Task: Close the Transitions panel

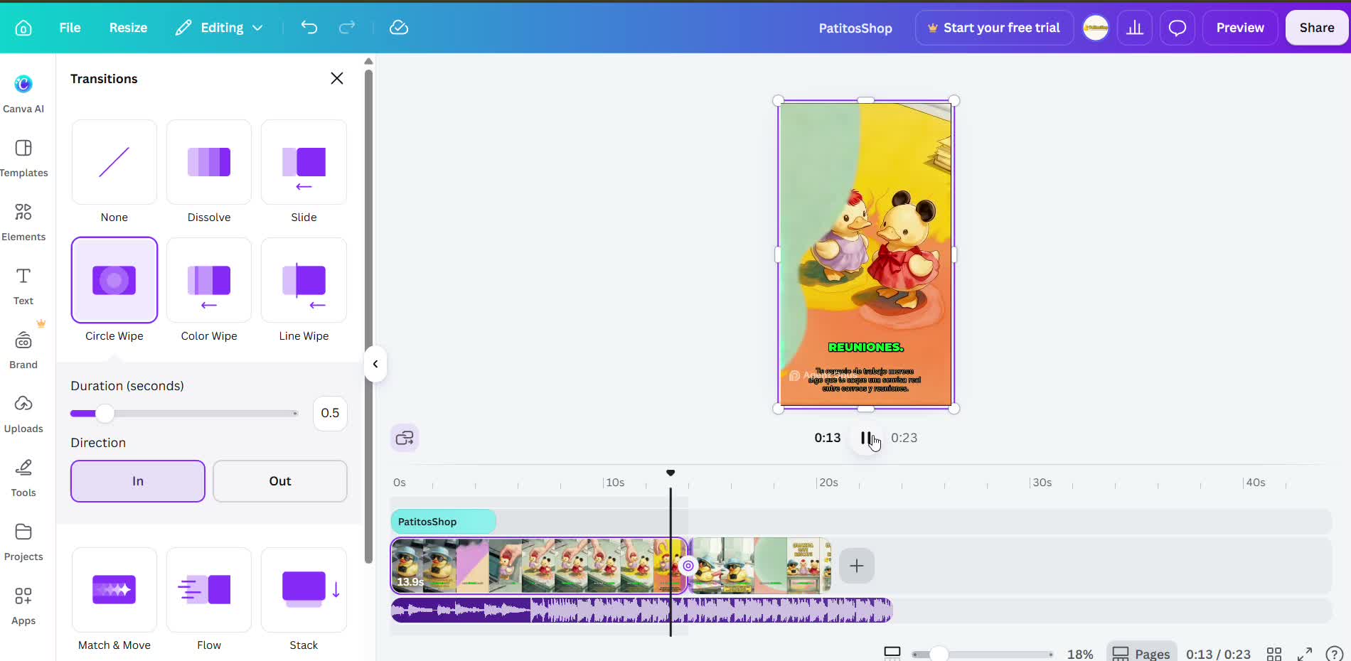Action: coord(337,78)
